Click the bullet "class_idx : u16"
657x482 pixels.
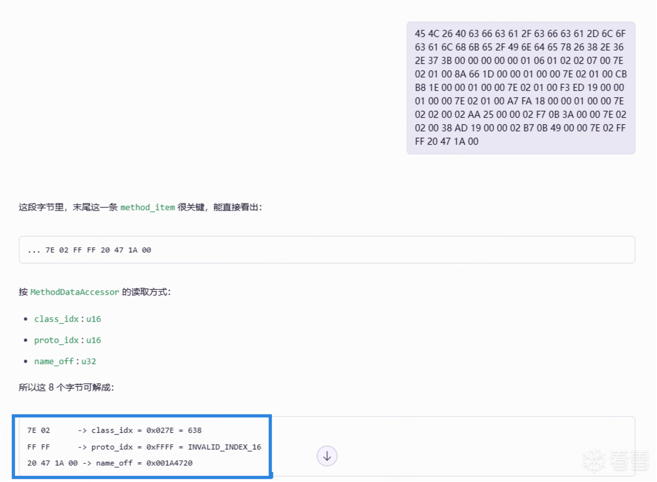[67, 319]
